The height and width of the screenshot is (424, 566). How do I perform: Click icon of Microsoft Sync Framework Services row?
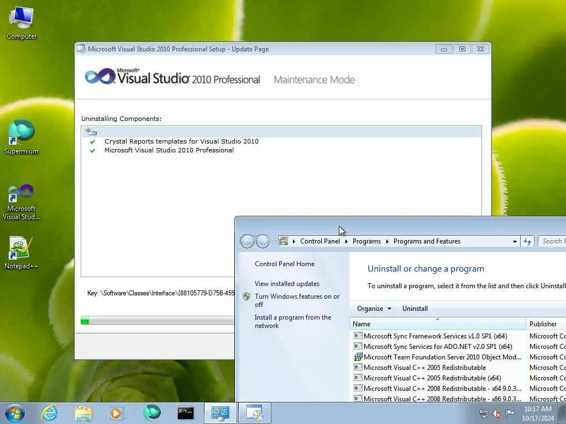pyautogui.click(x=358, y=336)
